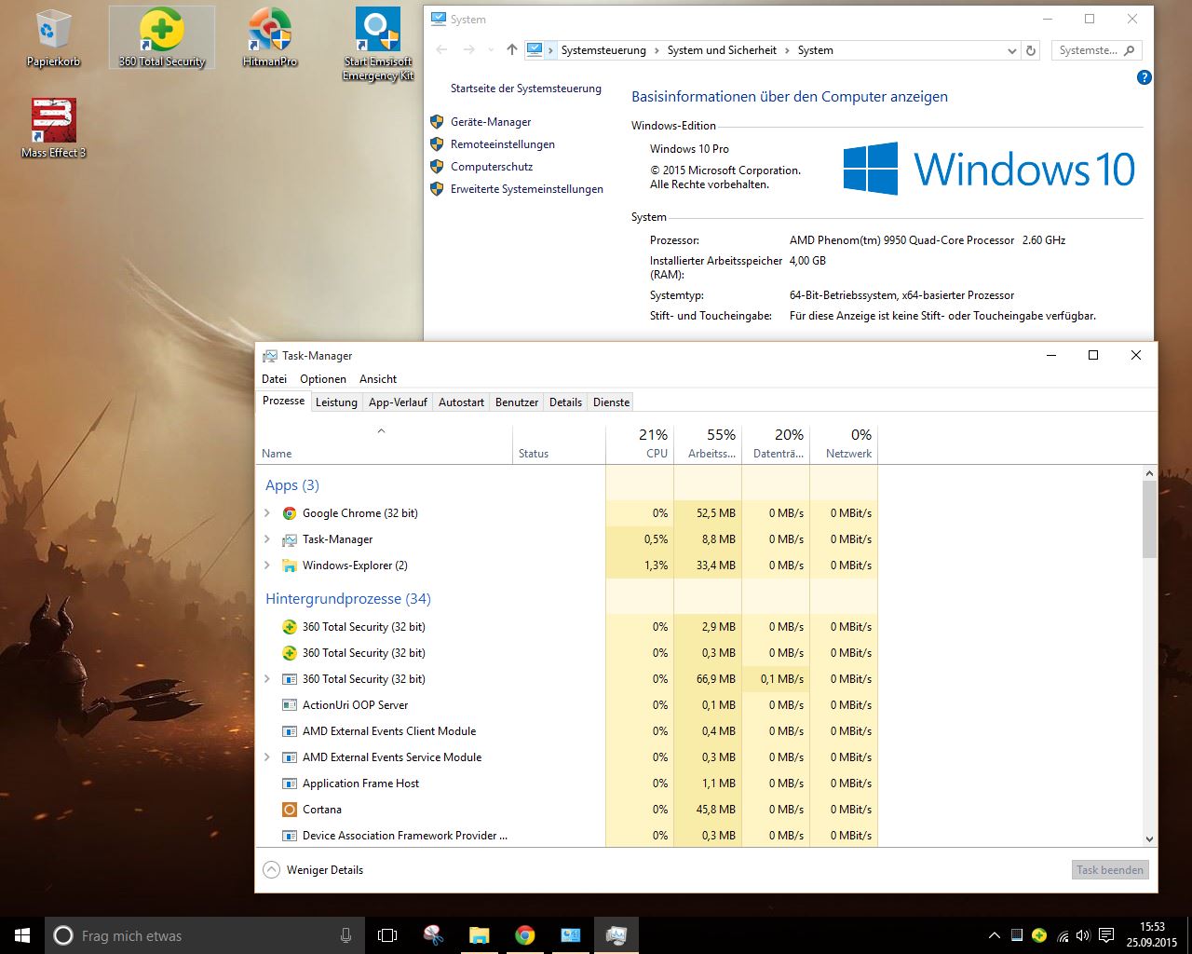Expand the Google Chrome process group
1192x954 pixels.
(x=267, y=513)
